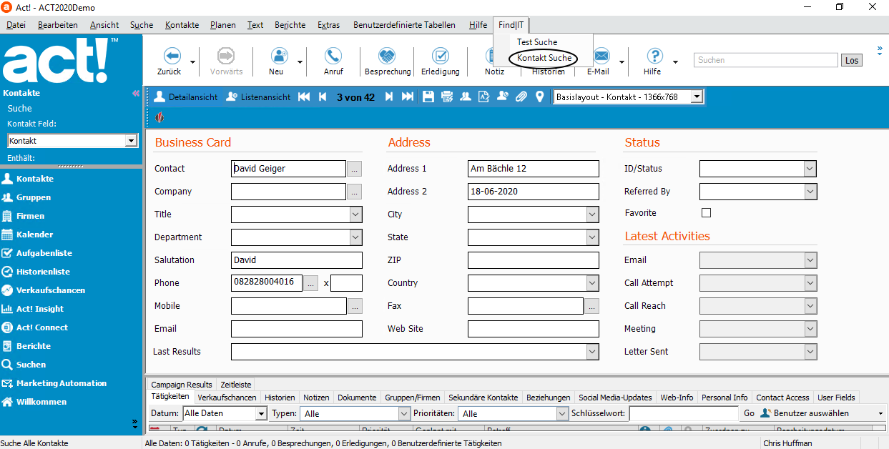Image resolution: width=889 pixels, height=449 pixels.
Task: Switch to the Dokumente tab
Action: [357, 398]
